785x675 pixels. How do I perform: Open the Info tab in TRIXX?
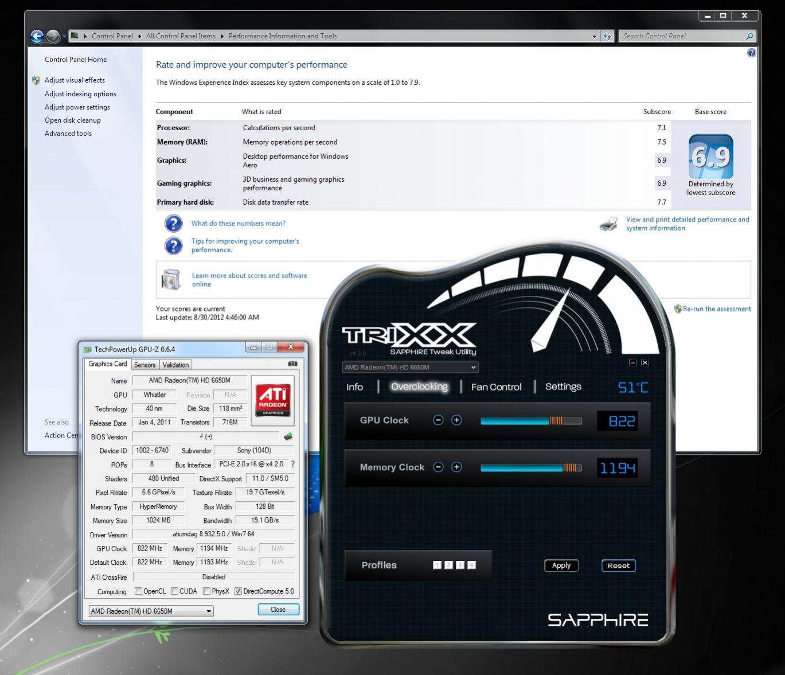pyautogui.click(x=354, y=387)
